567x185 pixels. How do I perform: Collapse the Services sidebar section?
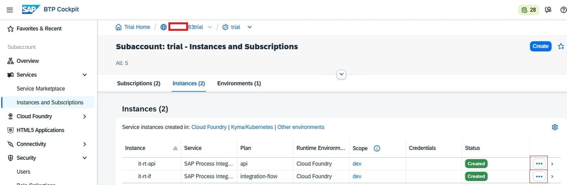coord(85,75)
